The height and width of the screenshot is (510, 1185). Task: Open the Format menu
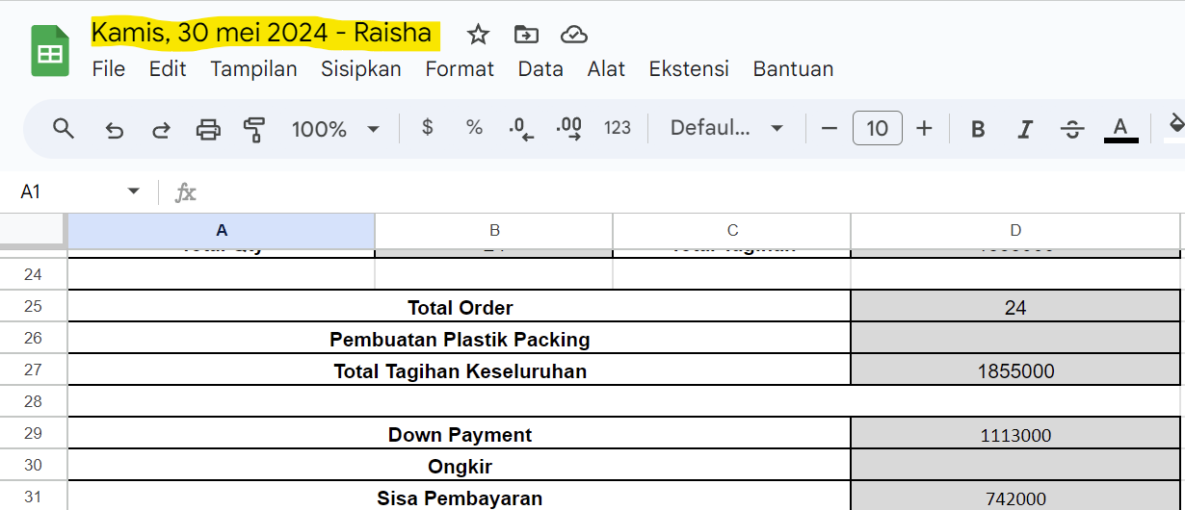pyautogui.click(x=460, y=69)
